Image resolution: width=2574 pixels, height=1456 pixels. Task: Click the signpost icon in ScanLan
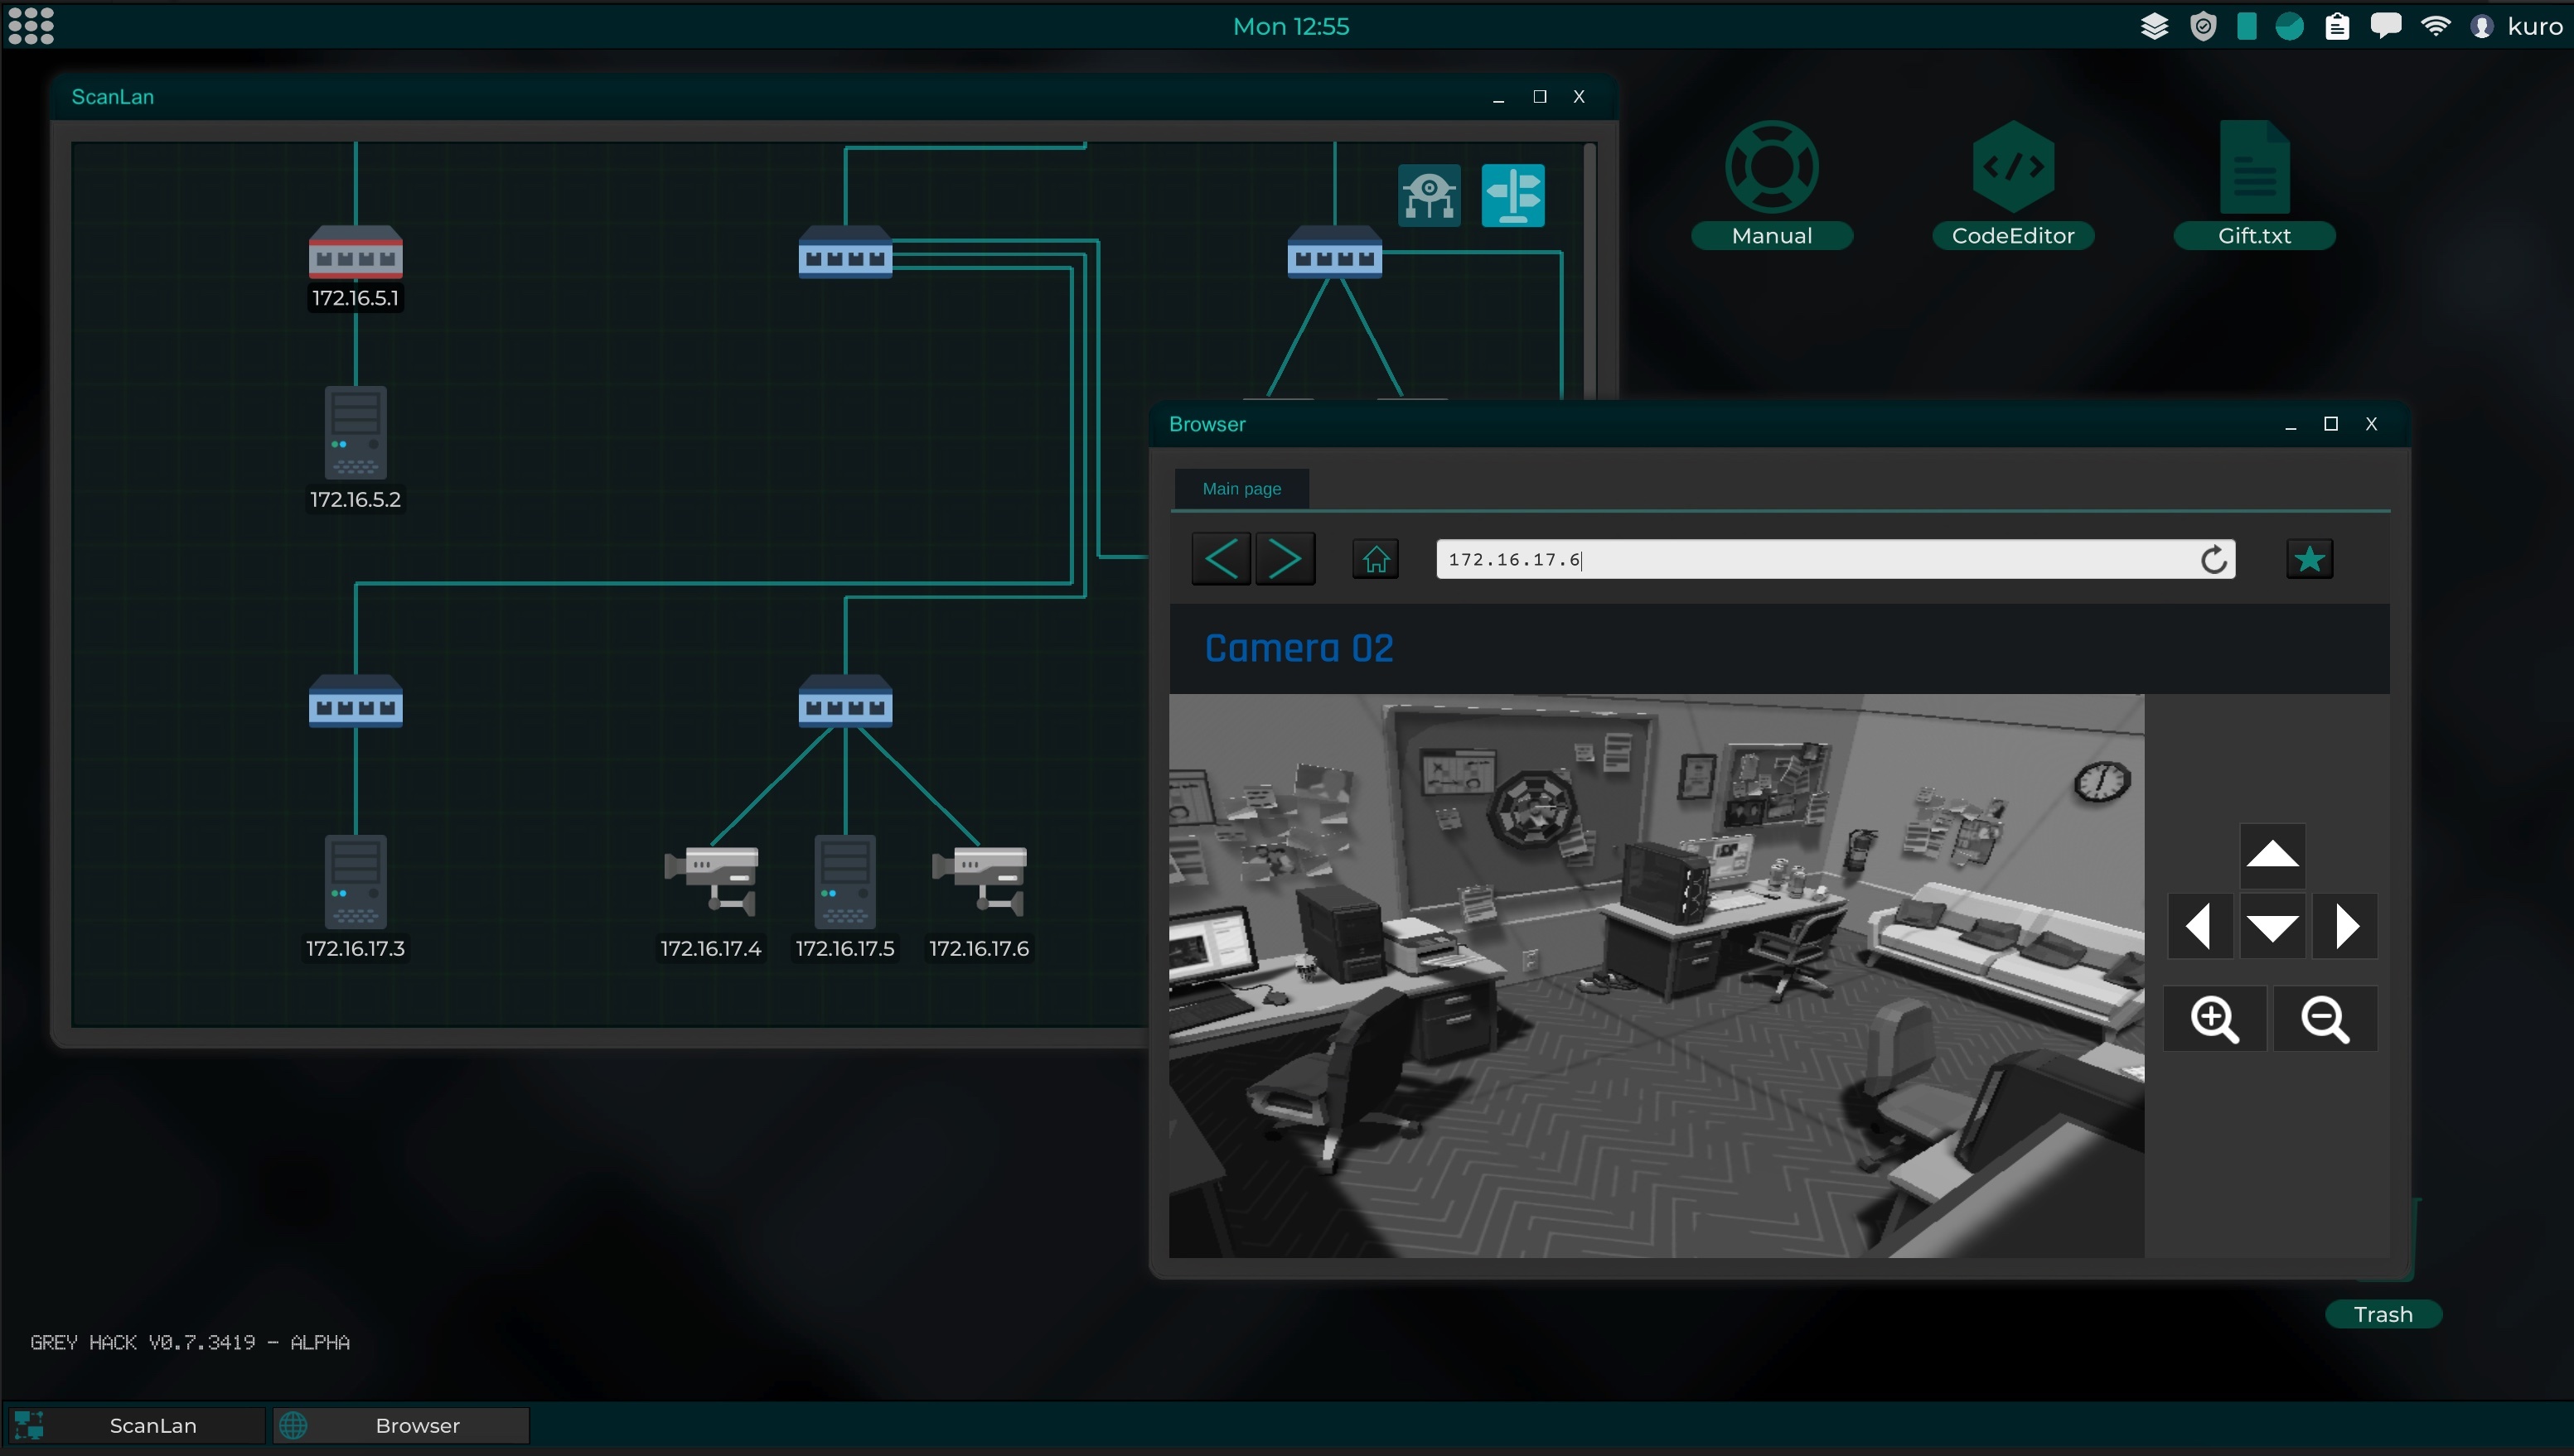click(1512, 196)
